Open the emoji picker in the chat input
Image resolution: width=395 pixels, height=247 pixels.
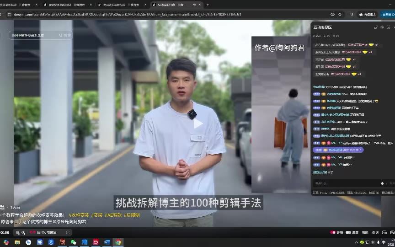coord(382,183)
